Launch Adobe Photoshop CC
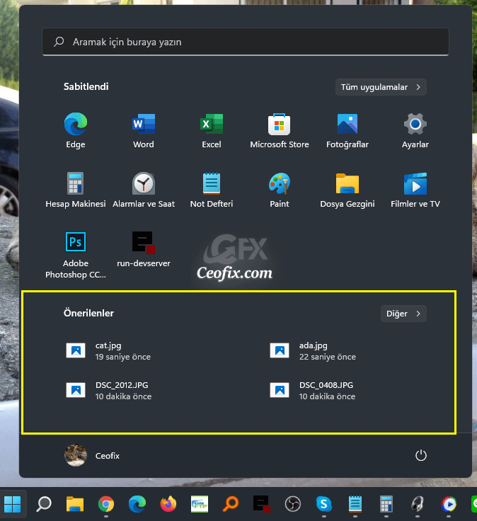477x521 pixels. [76, 255]
